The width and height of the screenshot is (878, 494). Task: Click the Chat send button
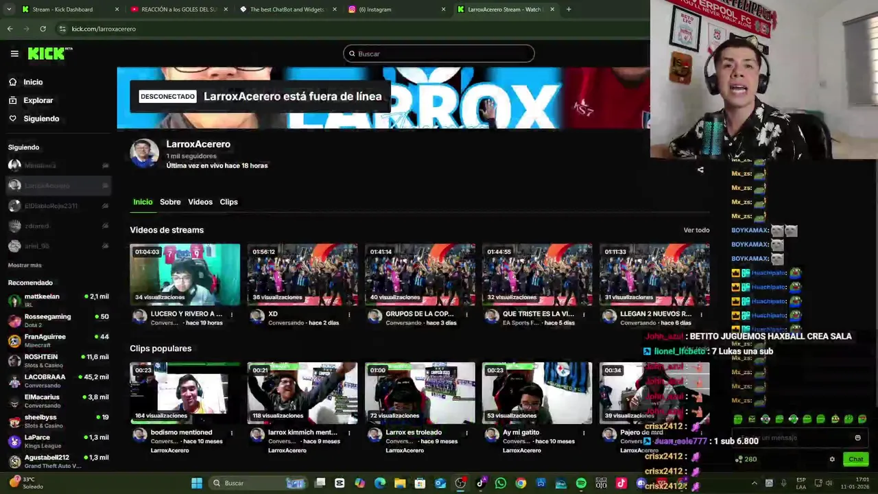point(855,459)
